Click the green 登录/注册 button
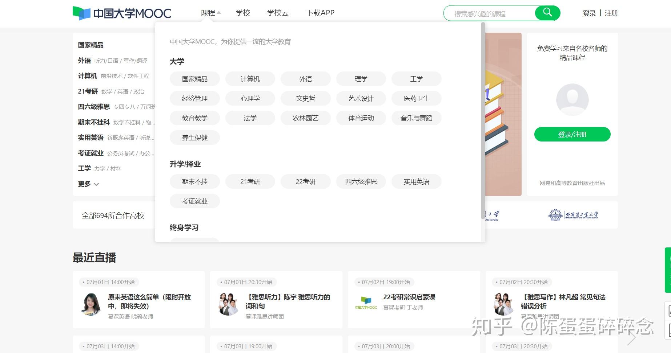This screenshot has width=671, height=353. [x=572, y=134]
